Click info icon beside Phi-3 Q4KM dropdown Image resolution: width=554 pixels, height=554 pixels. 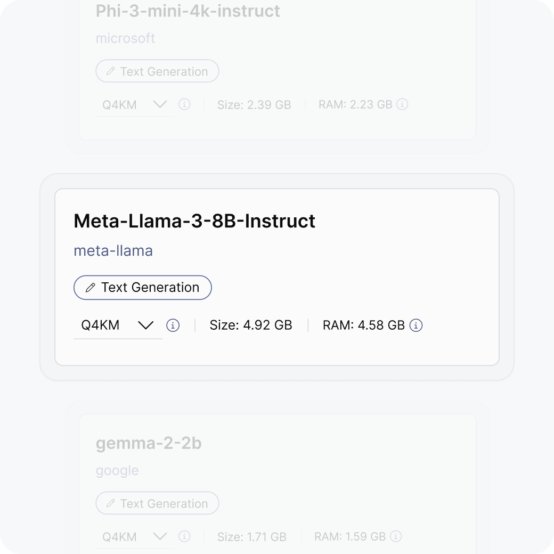(184, 104)
